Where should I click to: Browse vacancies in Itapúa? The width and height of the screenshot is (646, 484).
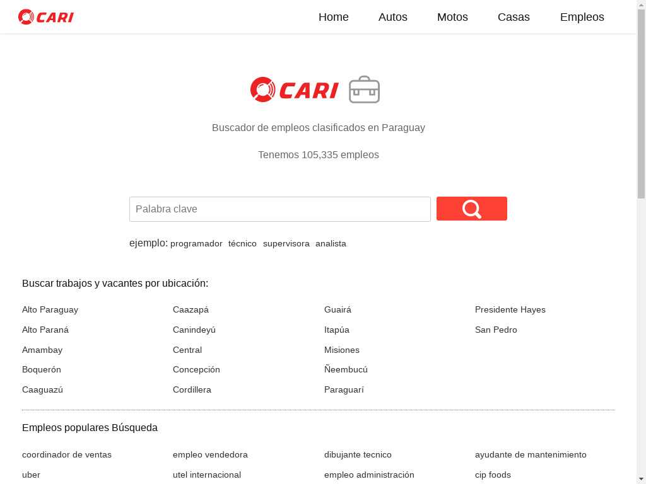pyautogui.click(x=337, y=330)
